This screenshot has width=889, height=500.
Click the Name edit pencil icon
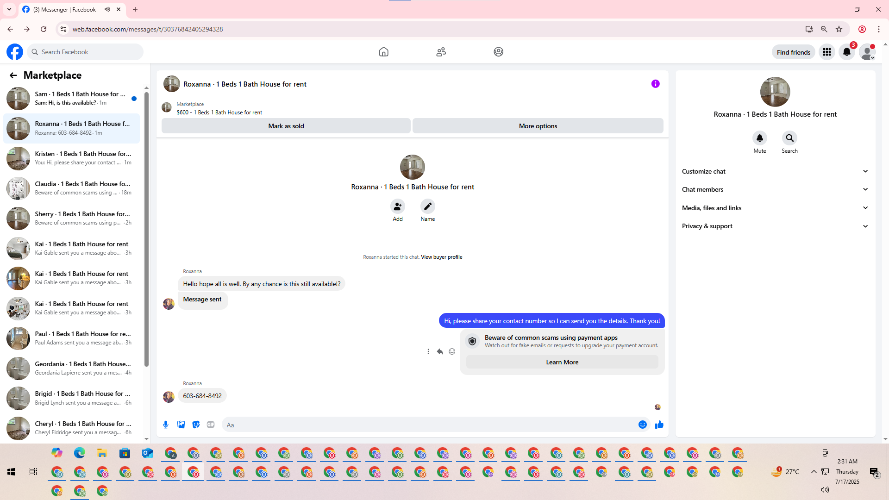click(x=428, y=206)
